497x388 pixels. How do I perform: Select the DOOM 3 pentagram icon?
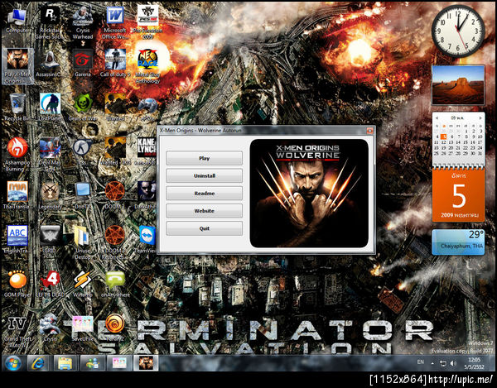(x=115, y=195)
